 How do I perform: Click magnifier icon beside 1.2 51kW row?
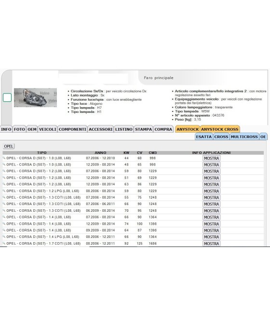pyautogui.click(x=4, y=178)
